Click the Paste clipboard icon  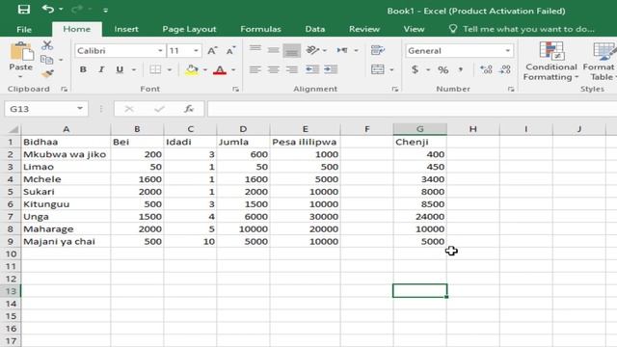tap(21, 52)
